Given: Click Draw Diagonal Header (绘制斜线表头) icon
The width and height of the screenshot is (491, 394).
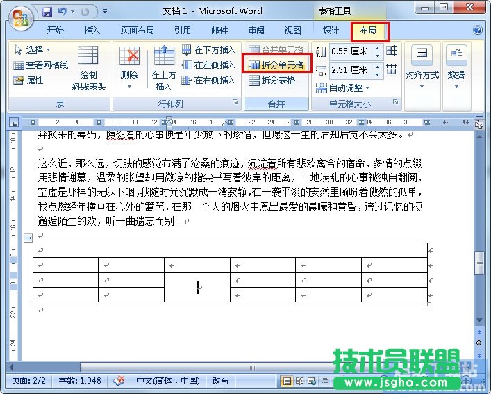Looking at the screenshot, I should [88, 67].
